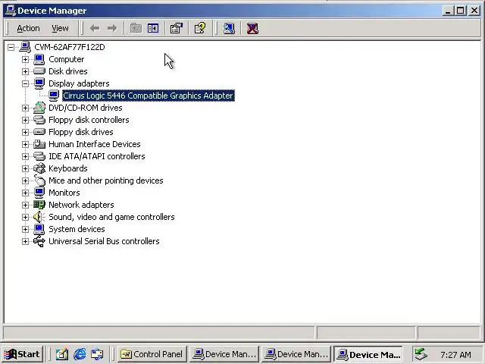485x364 pixels.
Task: Expand the System devices category
Action: point(25,229)
